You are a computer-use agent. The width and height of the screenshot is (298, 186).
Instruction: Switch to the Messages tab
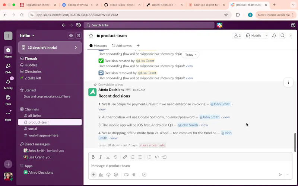coord(98,45)
